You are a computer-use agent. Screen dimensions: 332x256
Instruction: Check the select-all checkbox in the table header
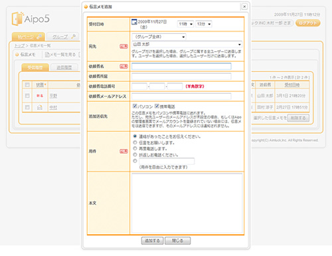tap(27, 84)
